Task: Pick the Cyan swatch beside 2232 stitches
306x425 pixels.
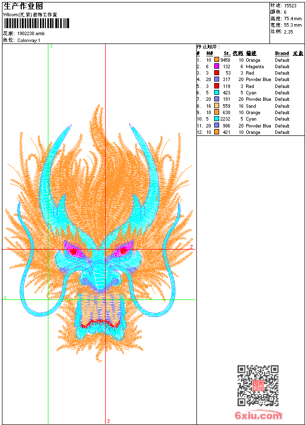Action: [x=217, y=119]
